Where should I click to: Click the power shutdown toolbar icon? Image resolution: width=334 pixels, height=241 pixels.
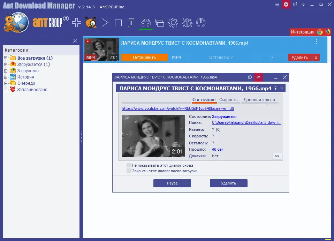point(201,23)
